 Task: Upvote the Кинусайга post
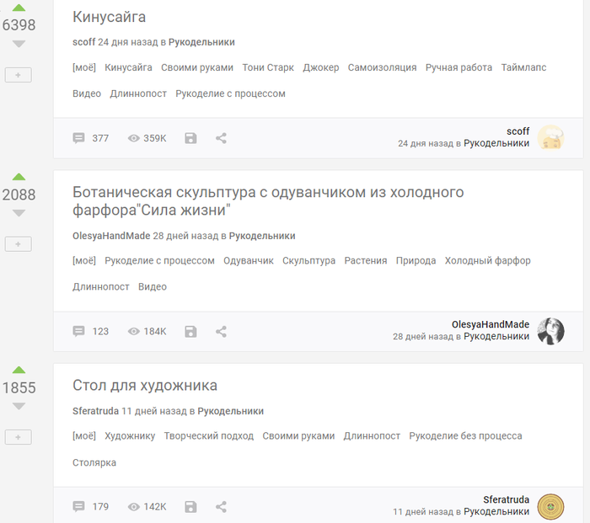tap(19, 8)
